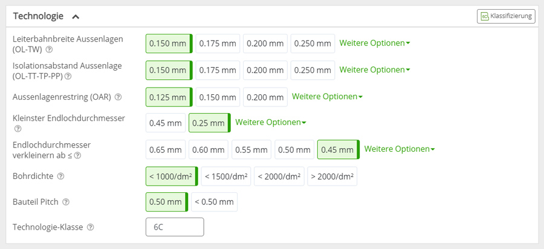Select 0.175 mm for Leiterbahnbreite Aussenlagen
The image size is (544, 249).
[218, 44]
